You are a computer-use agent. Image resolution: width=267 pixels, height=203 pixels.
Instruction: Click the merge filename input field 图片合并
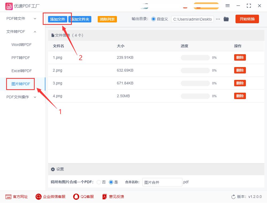[162, 182]
